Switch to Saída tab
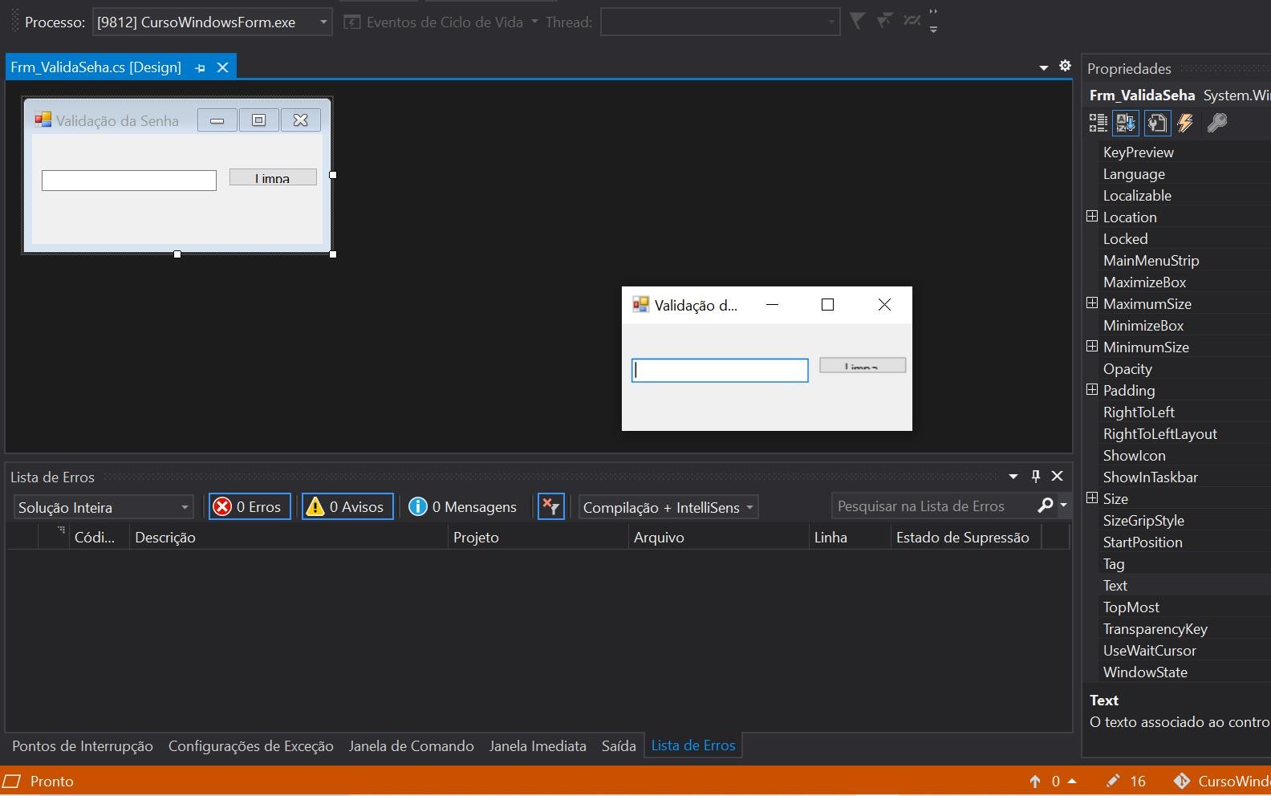1271x796 pixels. click(x=619, y=745)
